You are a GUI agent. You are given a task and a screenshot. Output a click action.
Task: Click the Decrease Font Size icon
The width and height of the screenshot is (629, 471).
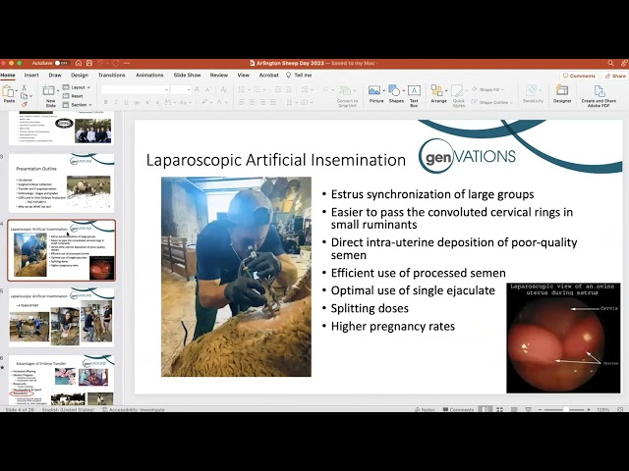pyautogui.click(x=207, y=89)
